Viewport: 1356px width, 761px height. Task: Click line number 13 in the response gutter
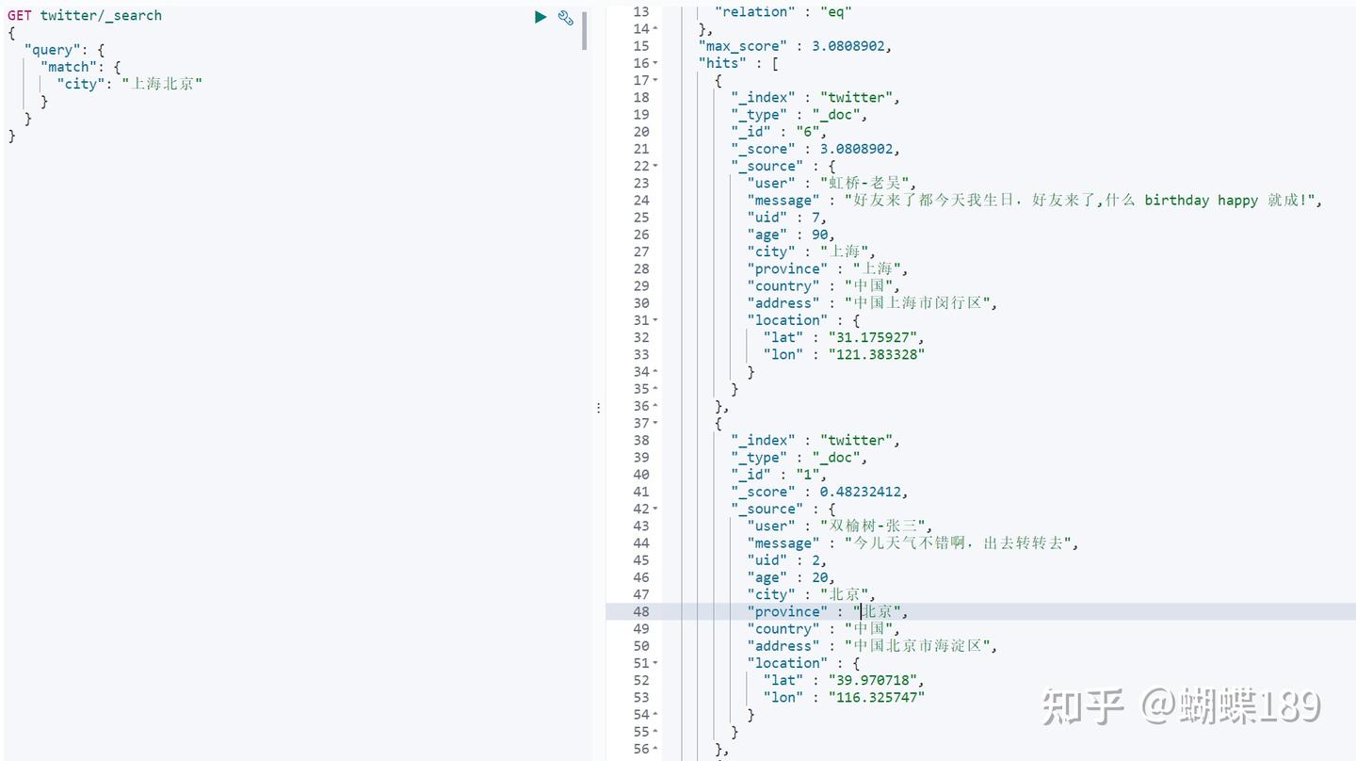pyautogui.click(x=641, y=11)
